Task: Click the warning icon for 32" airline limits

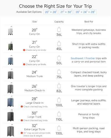Action: 22,133
